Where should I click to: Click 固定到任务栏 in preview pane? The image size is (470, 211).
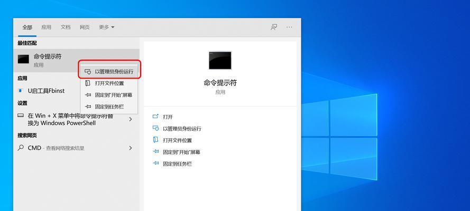[x=177, y=164]
